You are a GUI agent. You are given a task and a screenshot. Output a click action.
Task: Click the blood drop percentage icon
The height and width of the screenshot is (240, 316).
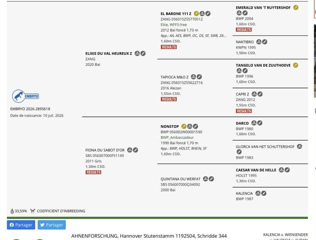coord(12,211)
